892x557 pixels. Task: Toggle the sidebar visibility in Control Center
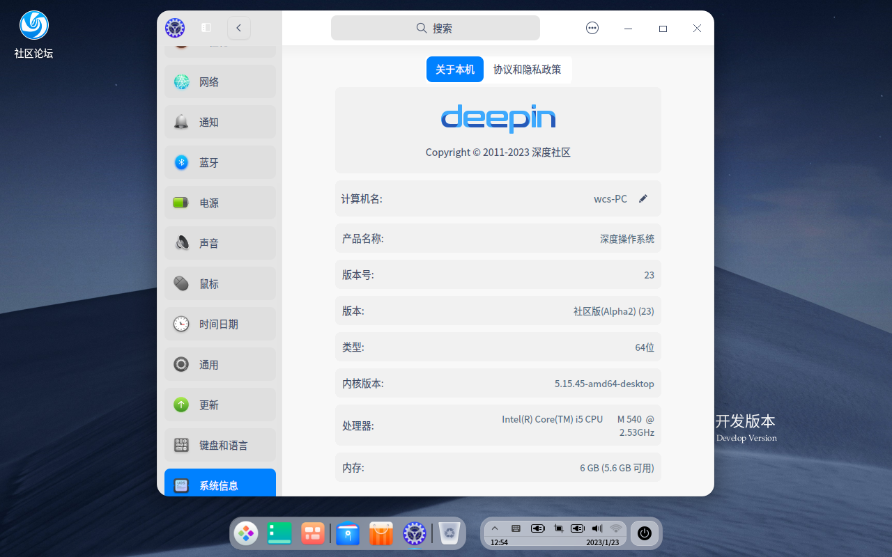point(206,27)
